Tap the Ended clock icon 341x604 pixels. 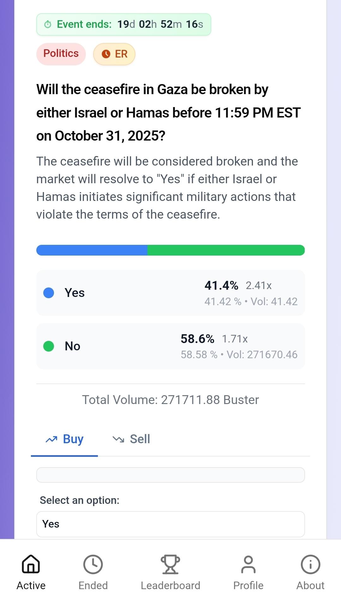pyautogui.click(x=93, y=564)
